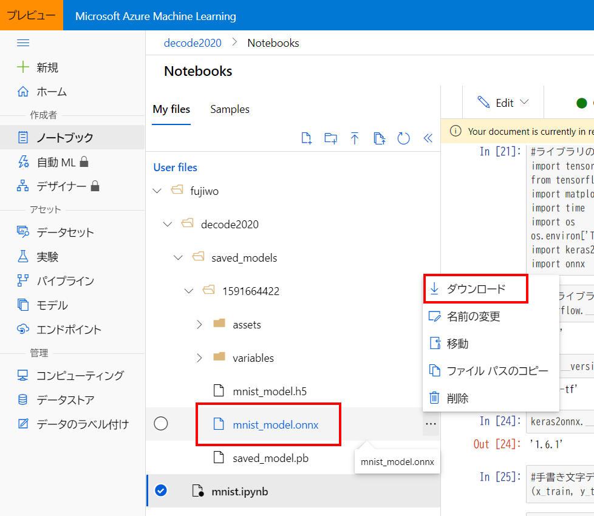Expand the assets folder
The image size is (594, 516).
(199, 324)
